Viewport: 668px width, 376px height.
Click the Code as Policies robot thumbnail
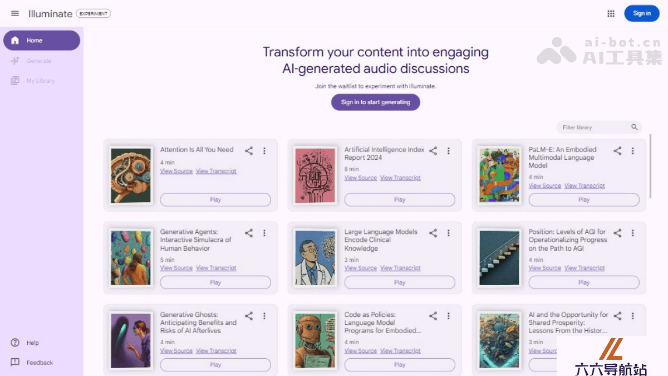pyautogui.click(x=315, y=340)
